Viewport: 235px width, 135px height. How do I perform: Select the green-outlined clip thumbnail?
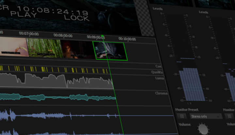pos(110,51)
